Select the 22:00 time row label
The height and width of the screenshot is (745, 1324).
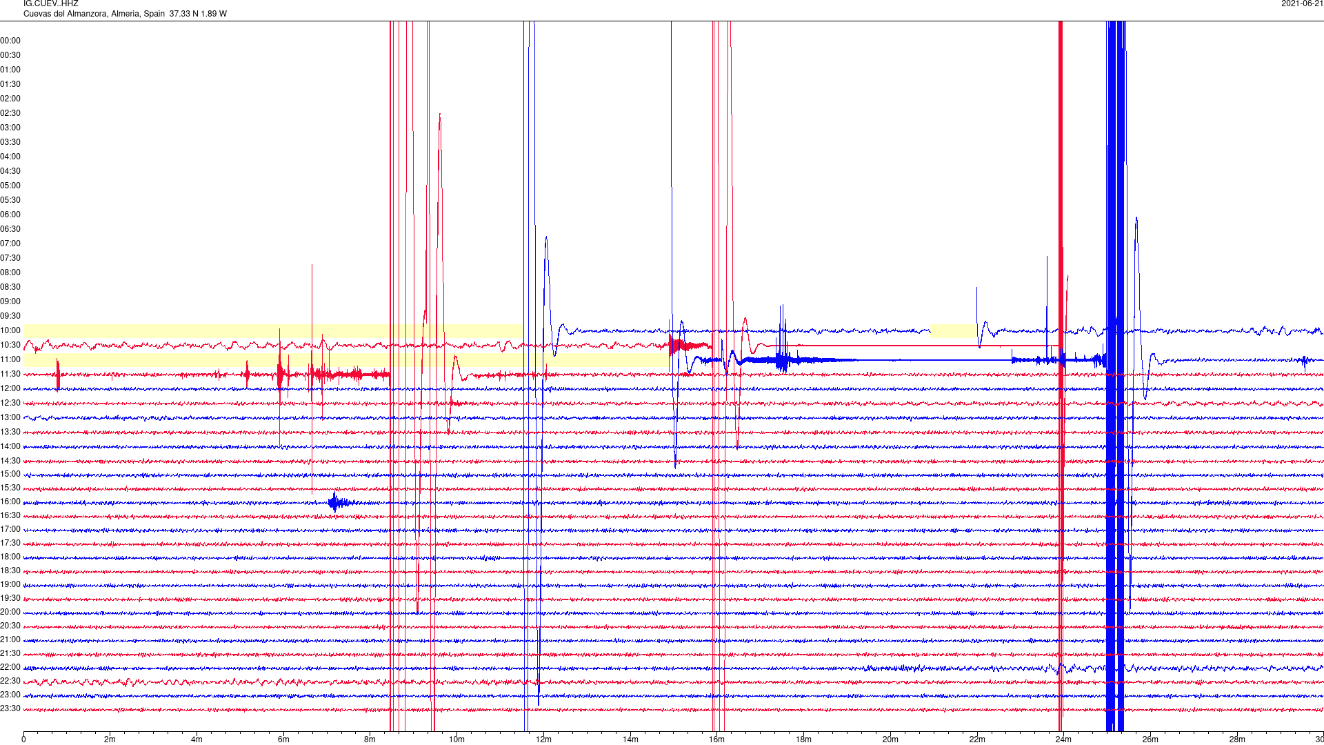coord(10,667)
